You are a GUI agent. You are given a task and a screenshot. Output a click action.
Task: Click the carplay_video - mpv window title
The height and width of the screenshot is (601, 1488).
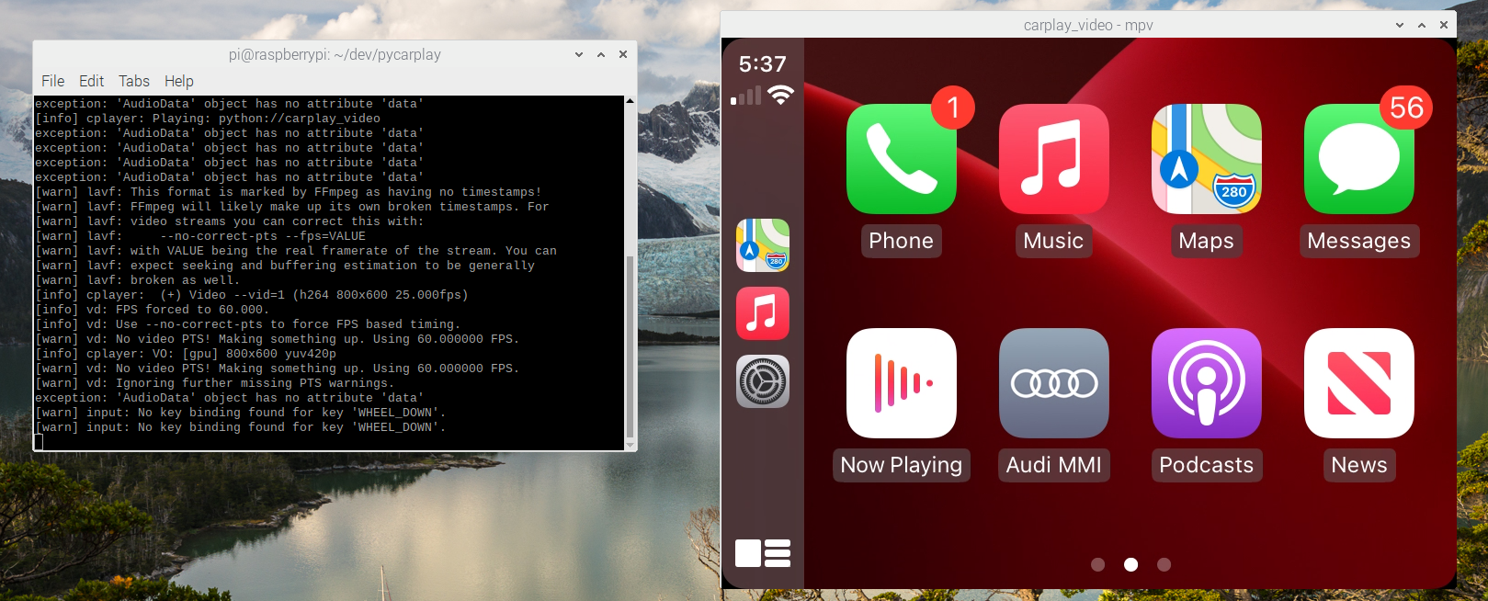(x=1088, y=25)
